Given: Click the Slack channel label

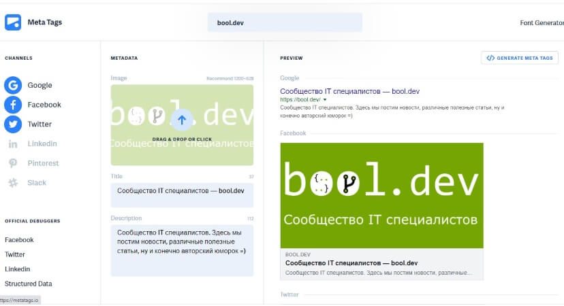Looking at the screenshot, I should pos(37,183).
